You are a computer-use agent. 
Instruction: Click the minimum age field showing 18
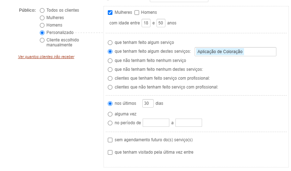click(x=146, y=23)
